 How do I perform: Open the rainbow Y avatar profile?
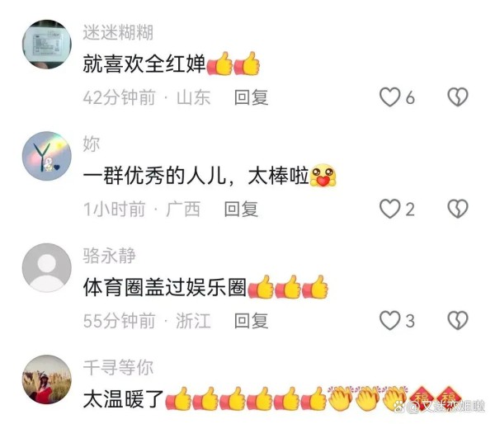click(47, 156)
